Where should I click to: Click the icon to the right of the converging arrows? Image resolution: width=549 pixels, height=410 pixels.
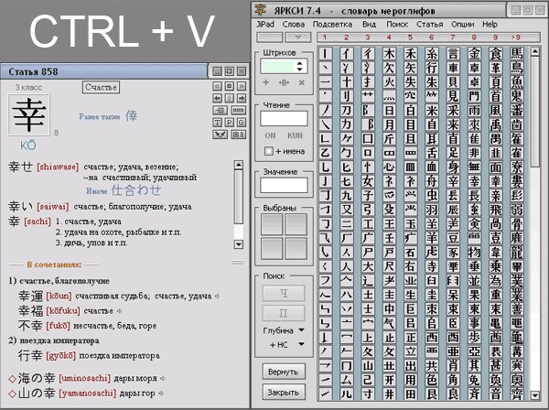click(238, 135)
